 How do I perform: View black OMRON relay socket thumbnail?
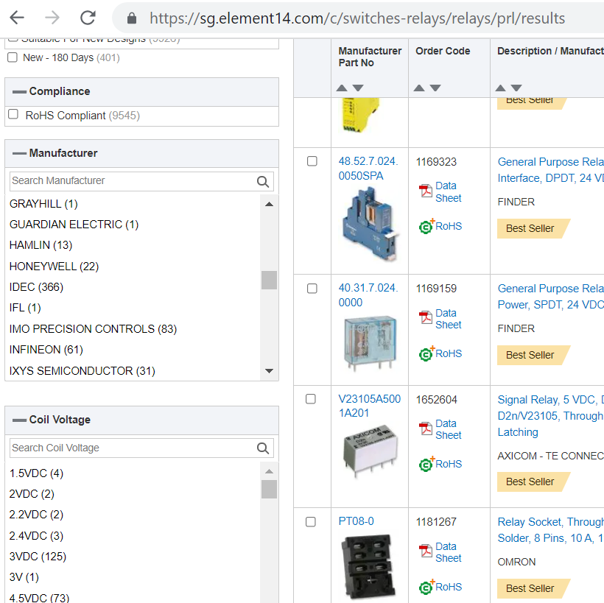pyautogui.click(x=368, y=567)
